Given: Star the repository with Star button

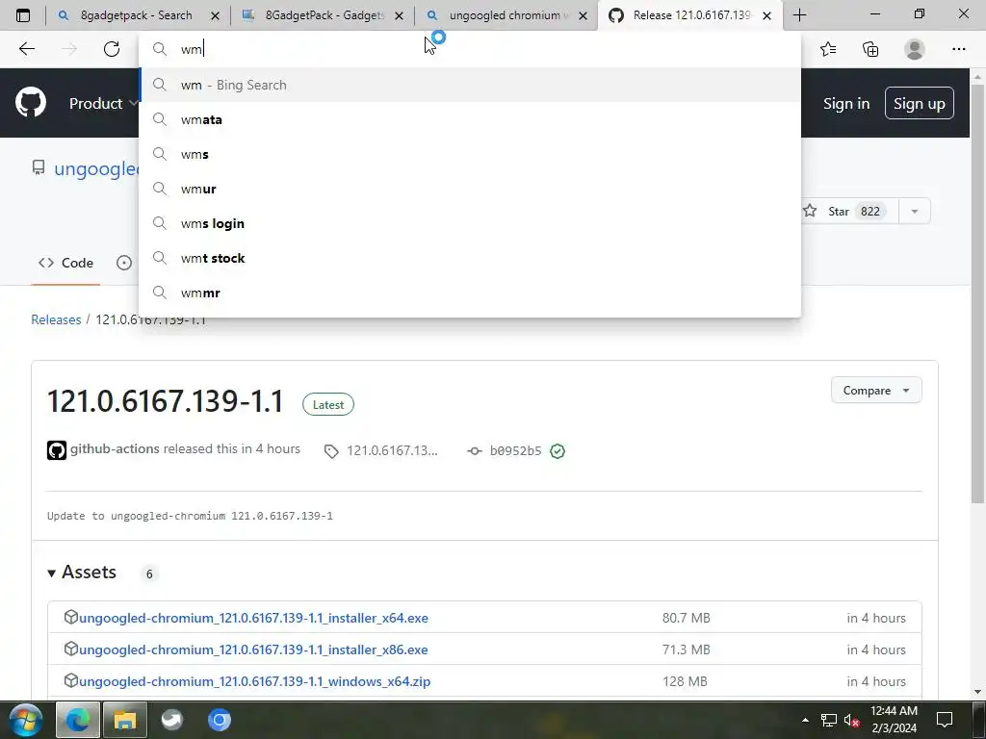Looking at the screenshot, I should pyautogui.click(x=849, y=211).
